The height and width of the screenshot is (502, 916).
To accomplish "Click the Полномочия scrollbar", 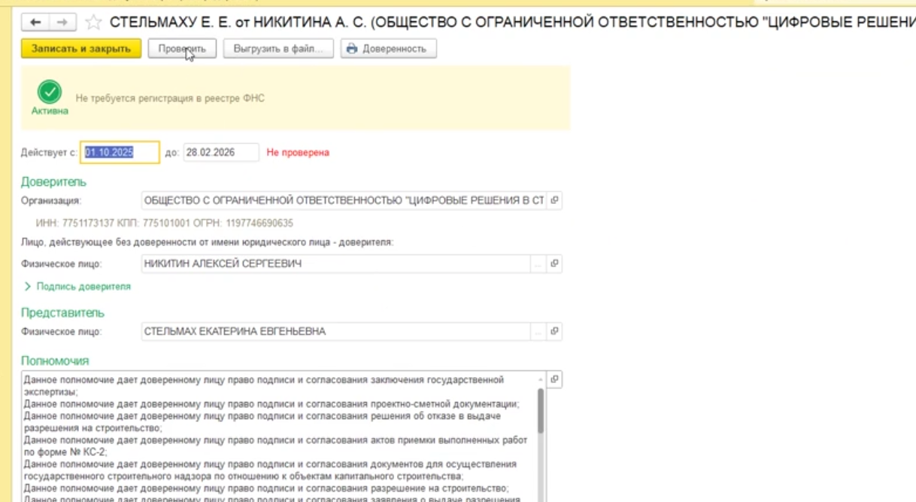I will click(540, 437).
